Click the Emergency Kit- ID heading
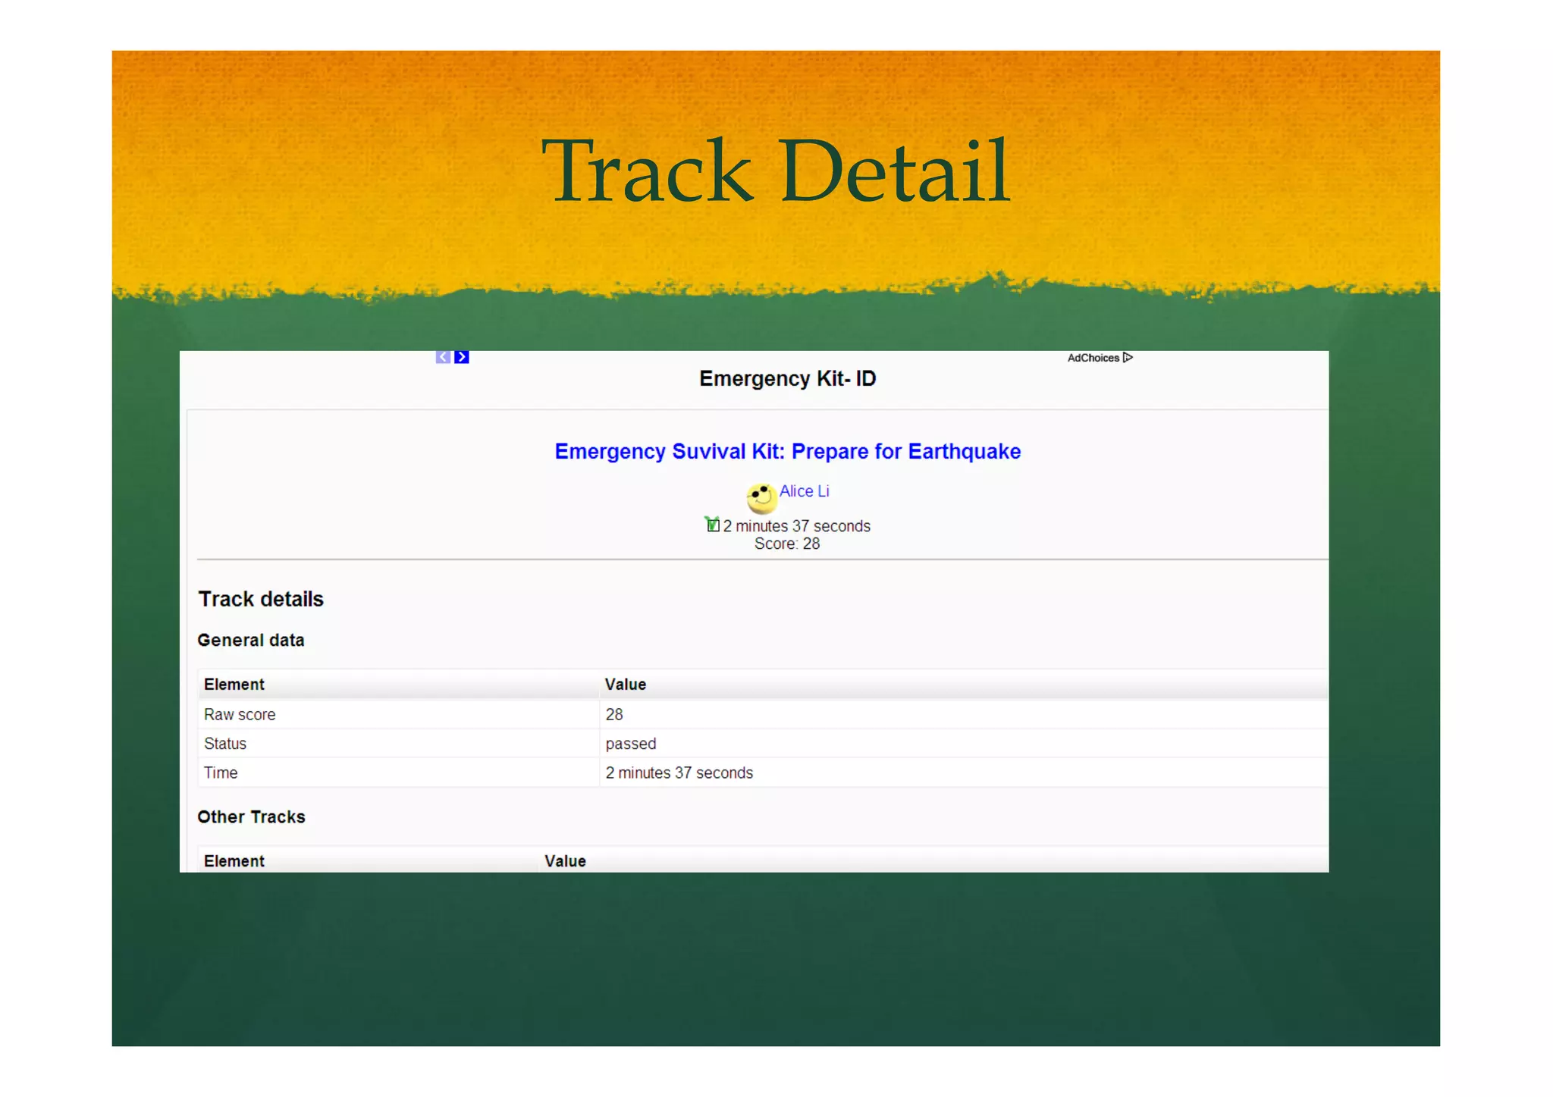The width and height of the screenshot is (1553, 1097). (787, 378)
